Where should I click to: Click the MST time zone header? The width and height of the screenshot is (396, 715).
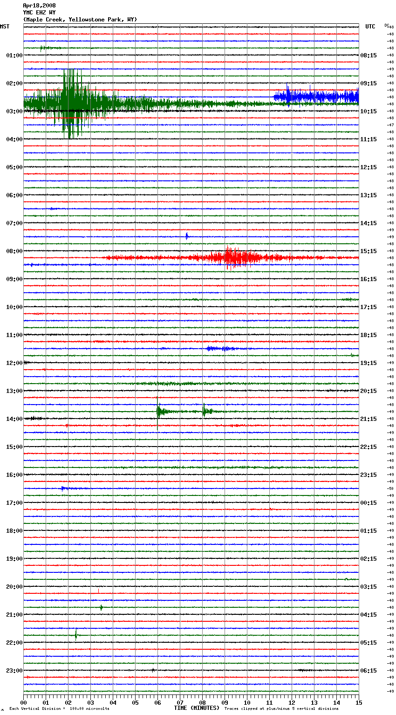[5, 27]
